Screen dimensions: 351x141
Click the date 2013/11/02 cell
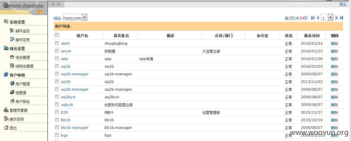click(x=312, y=82)
